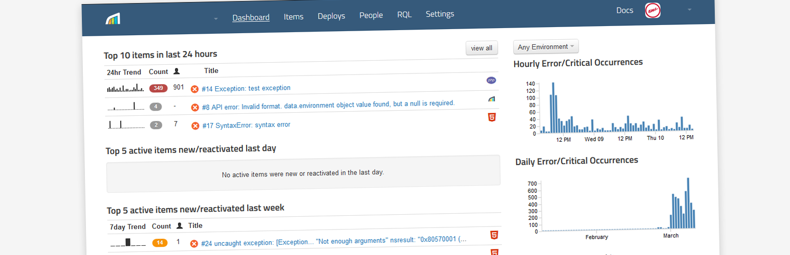Viewport: 790px width, 255px height.
Task: Open the user avatar profile icon
Action: 652,10
